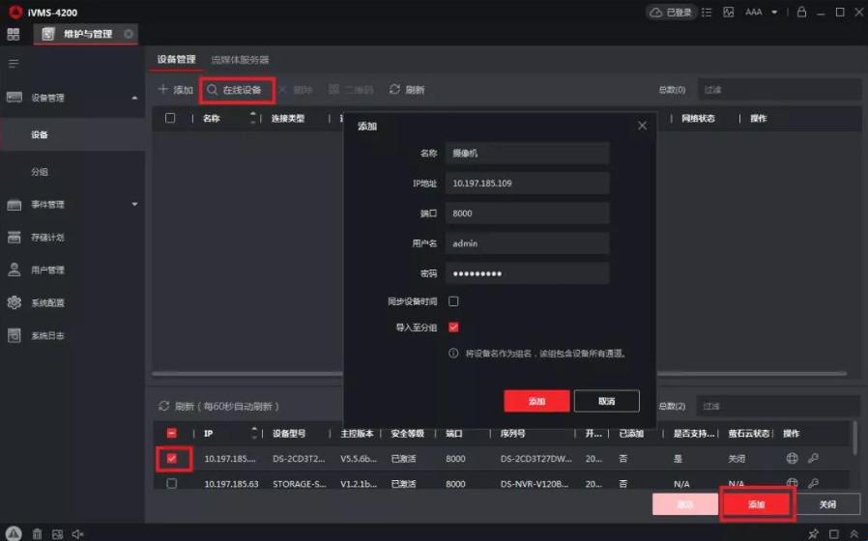The width and height of the screenshot is (868, 541).
Task: Enable the 同步设备时间 checkbox
Action: [453, 301]
